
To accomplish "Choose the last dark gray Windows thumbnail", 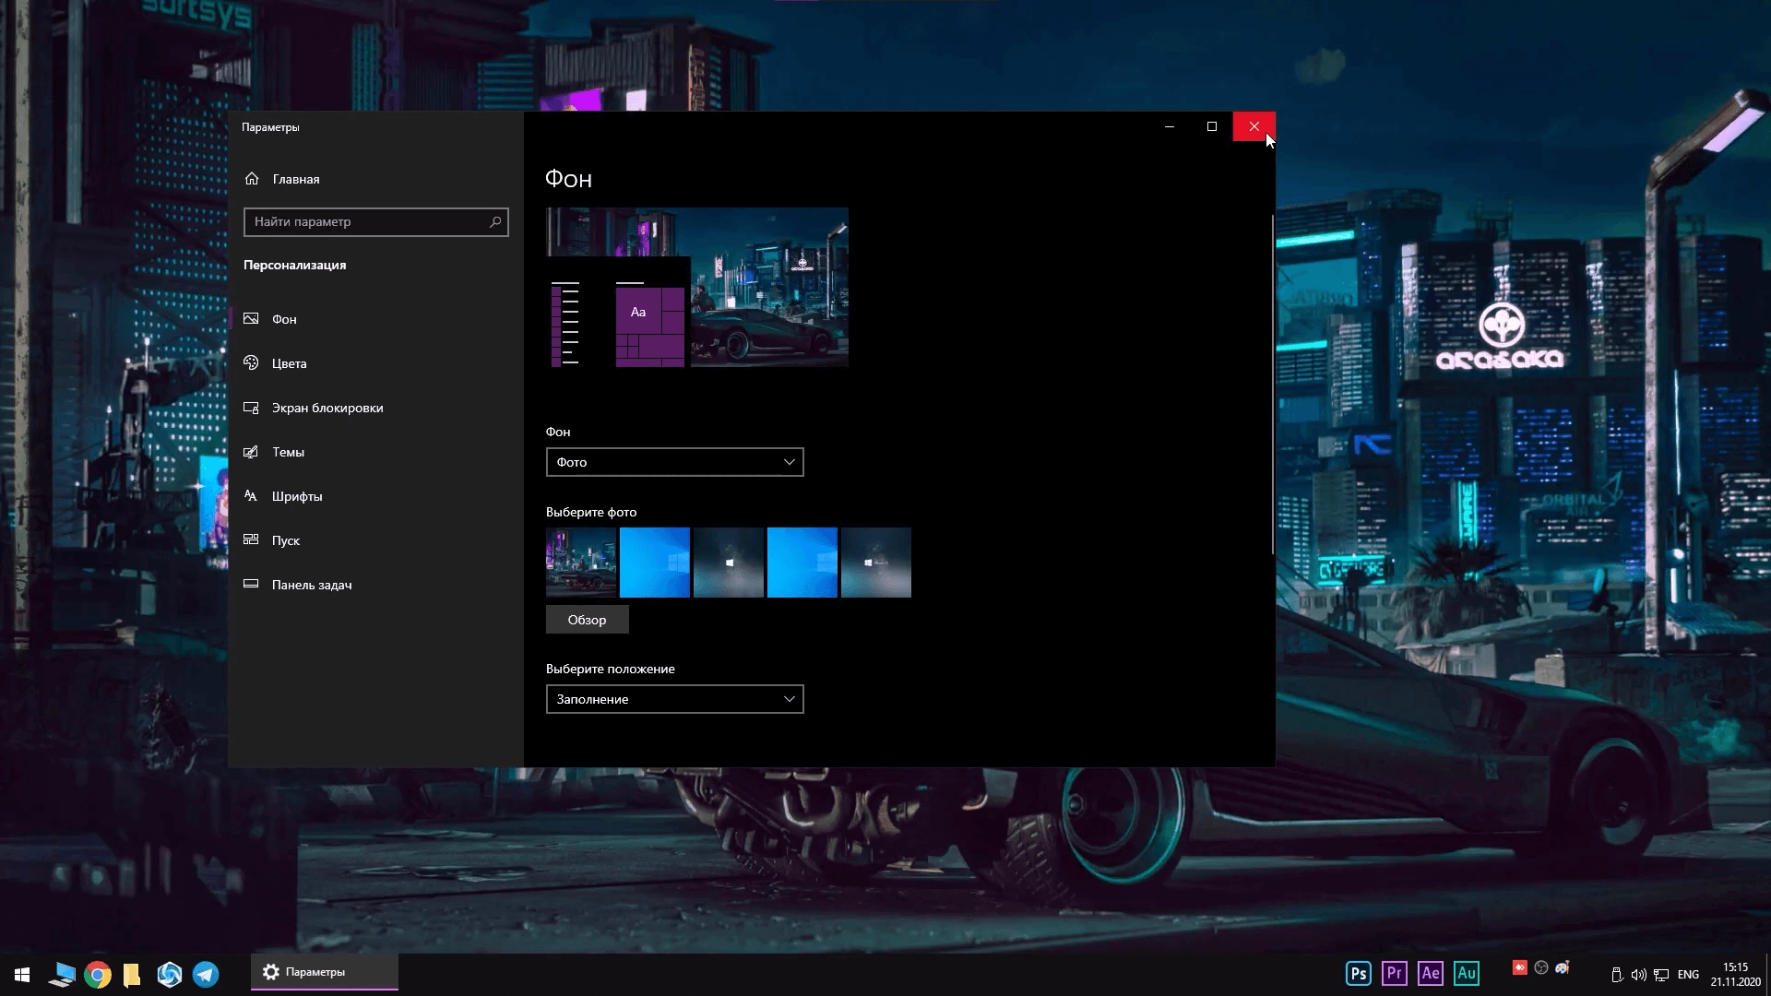I will coord(876,563).
